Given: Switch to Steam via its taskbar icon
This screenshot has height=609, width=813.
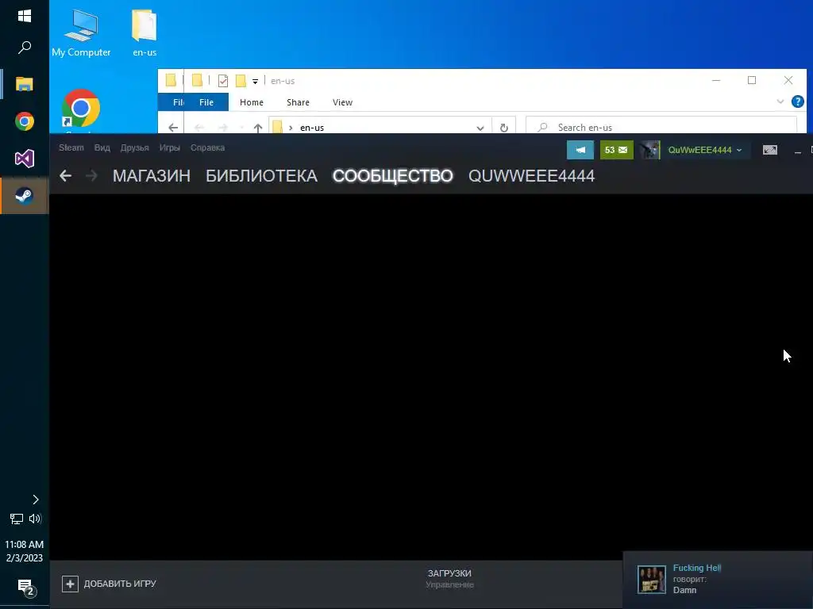Looking at the screenshot, I should click(25, 195).
